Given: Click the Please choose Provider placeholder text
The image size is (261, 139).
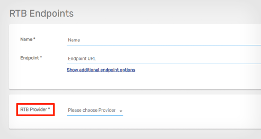Looking at the screenshot, I should click(x=92, y=110).
